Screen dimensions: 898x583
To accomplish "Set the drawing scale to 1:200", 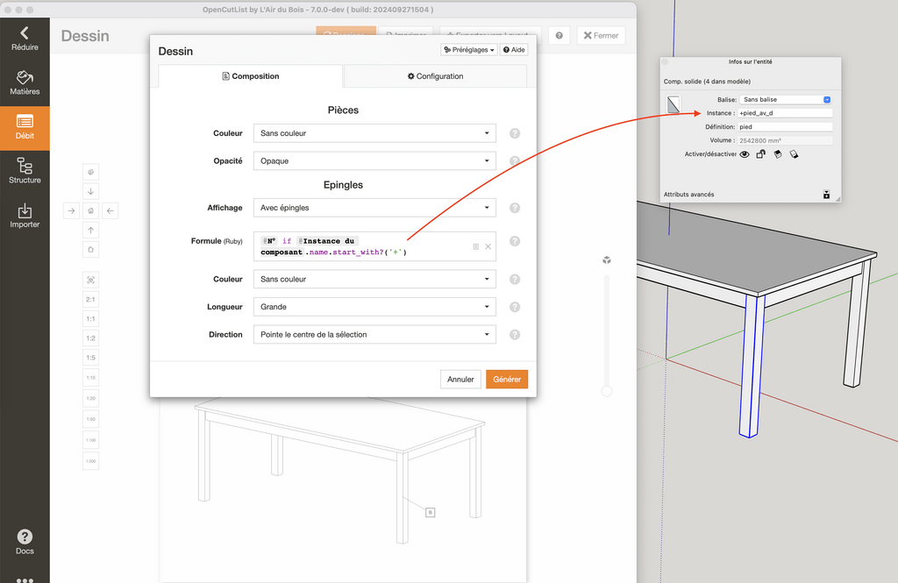I will (90, 461).
